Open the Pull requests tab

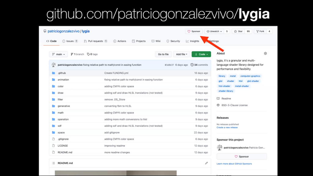96,41
